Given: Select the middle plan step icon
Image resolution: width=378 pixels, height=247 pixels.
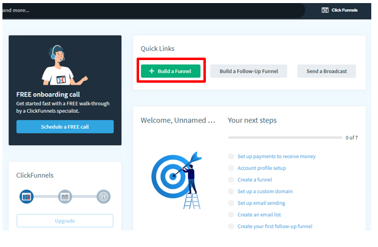Looking at the screenshot, I should pos(65,197).
